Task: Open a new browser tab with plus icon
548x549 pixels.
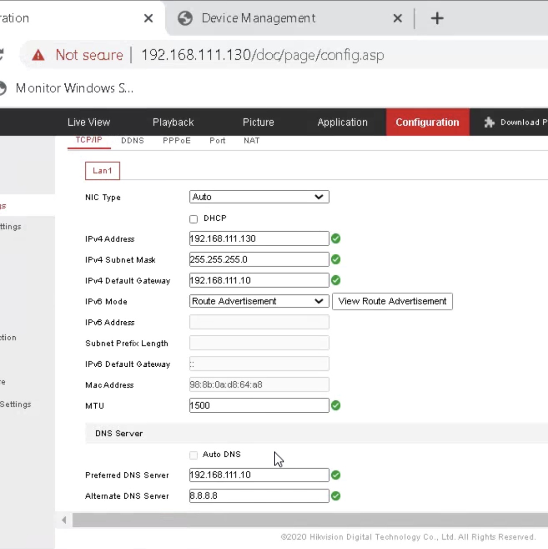Action: 437,18
